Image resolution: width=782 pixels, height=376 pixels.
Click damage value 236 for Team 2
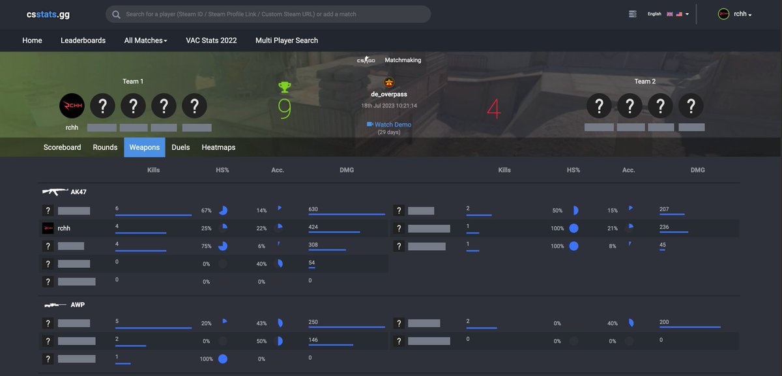coord(665,226)
